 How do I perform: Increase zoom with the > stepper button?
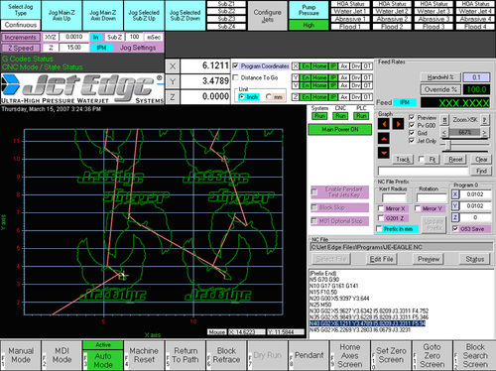tap(485, 133)
